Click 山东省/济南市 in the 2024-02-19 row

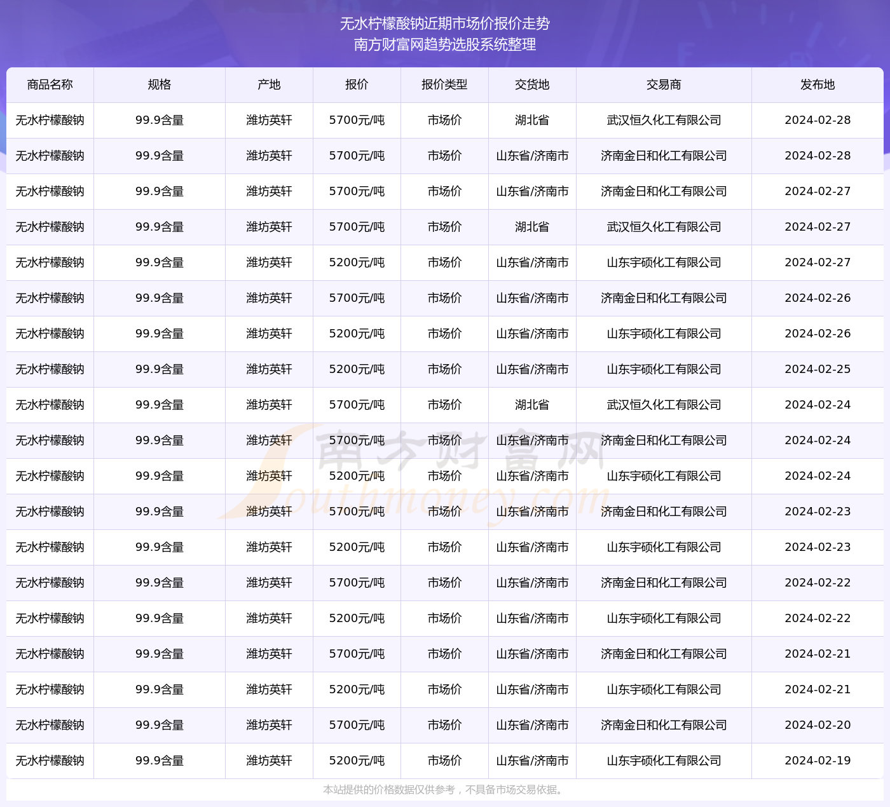click(x=532, y=761)
